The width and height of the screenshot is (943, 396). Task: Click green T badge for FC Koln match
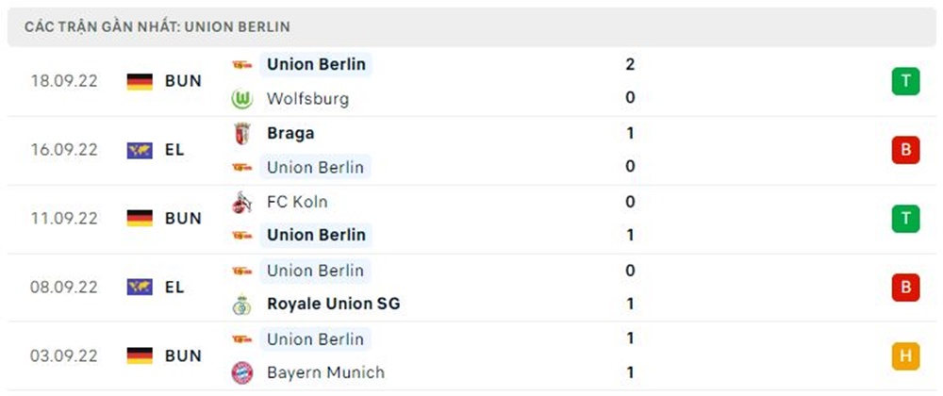click(905, 219)
